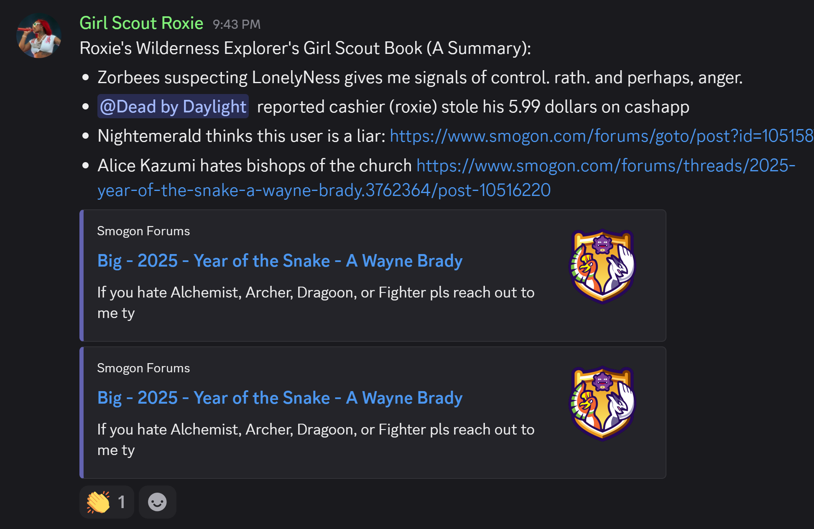The height and width of the screenshot is (529, 814).
Task: Open the second embed's Wayne Brady title
Action: (280, 398)
